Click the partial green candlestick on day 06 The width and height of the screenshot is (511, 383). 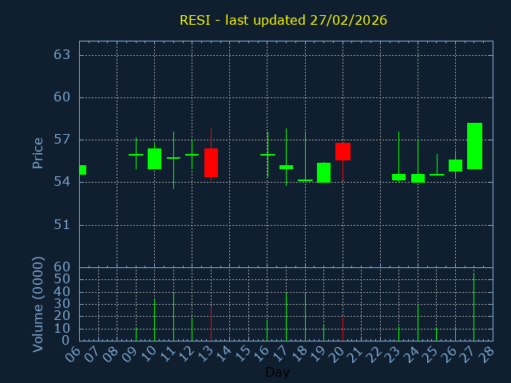click(x=82, y=170)
